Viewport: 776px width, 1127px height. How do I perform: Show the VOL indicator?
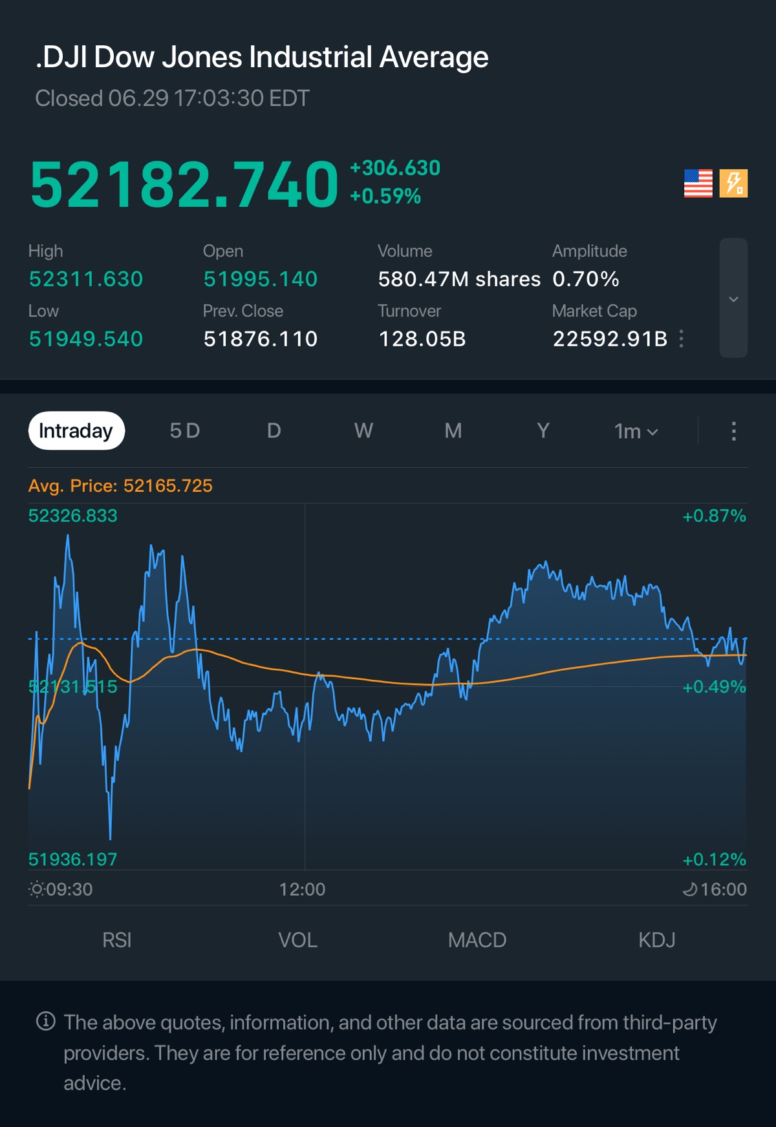click(x=297, y=940)
